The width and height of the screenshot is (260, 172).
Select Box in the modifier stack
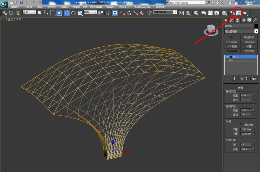(231, 60)
